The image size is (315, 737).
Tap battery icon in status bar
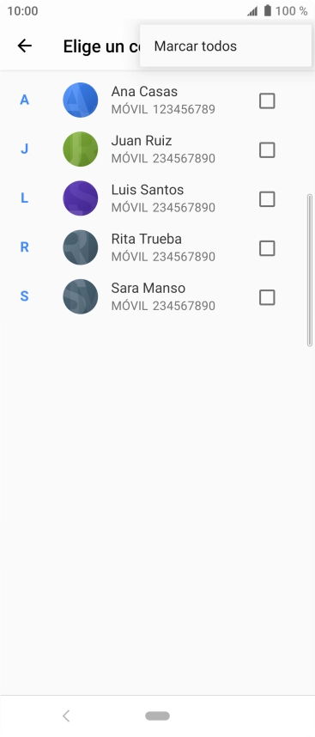268,11
